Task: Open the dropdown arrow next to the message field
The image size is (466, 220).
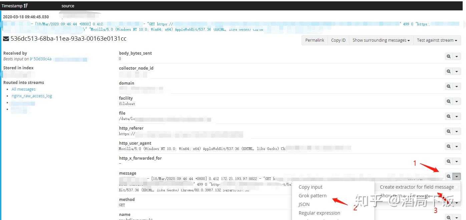Action: [456, 176]
